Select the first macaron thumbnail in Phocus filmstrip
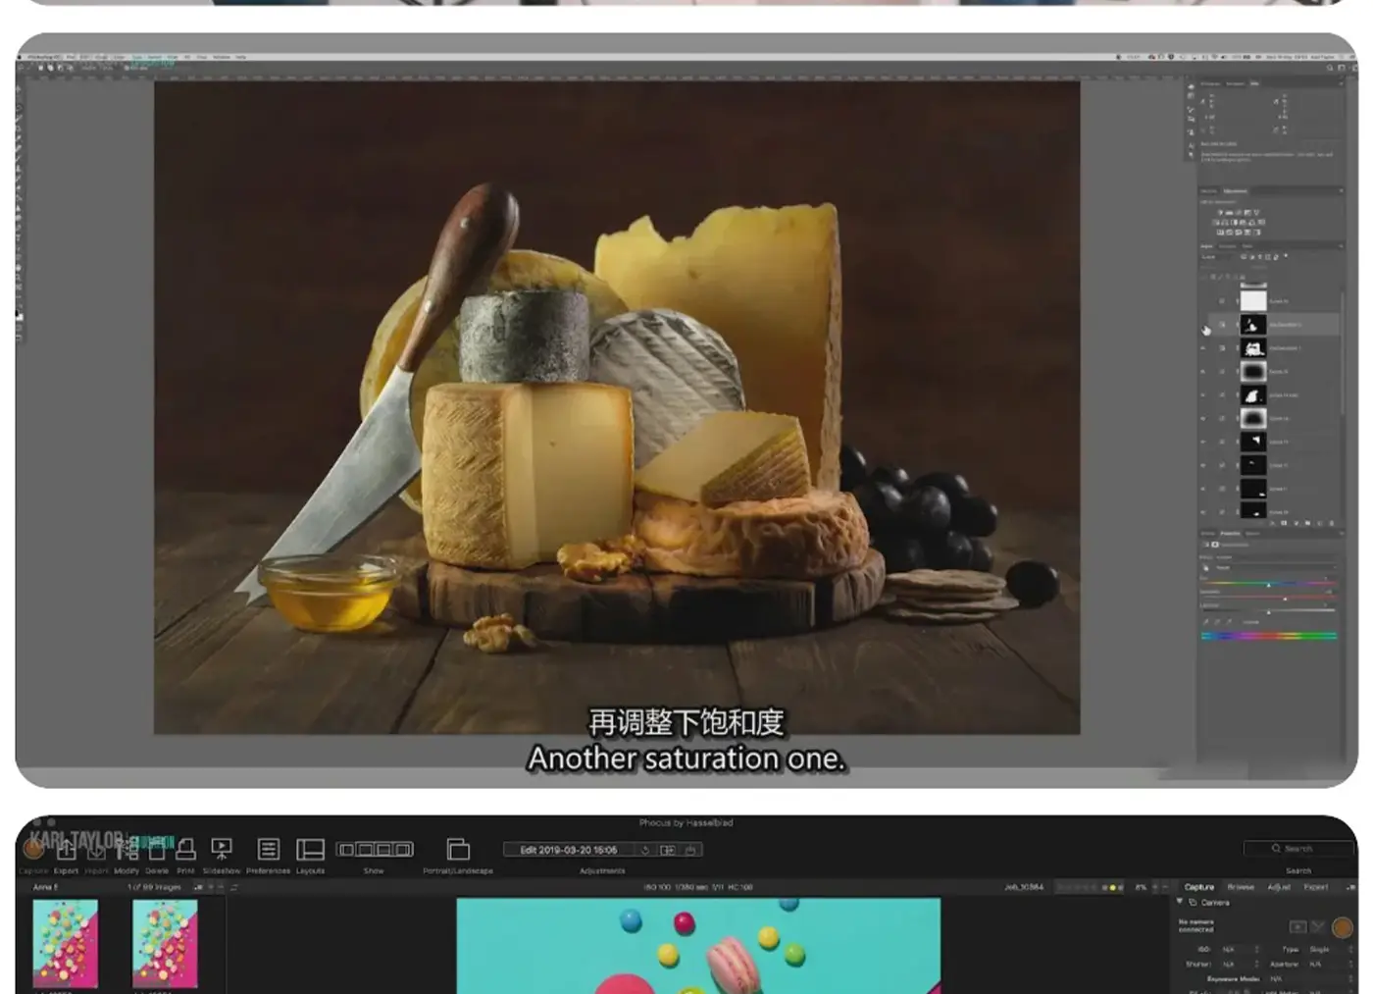1373x994 pixels. 66,943
